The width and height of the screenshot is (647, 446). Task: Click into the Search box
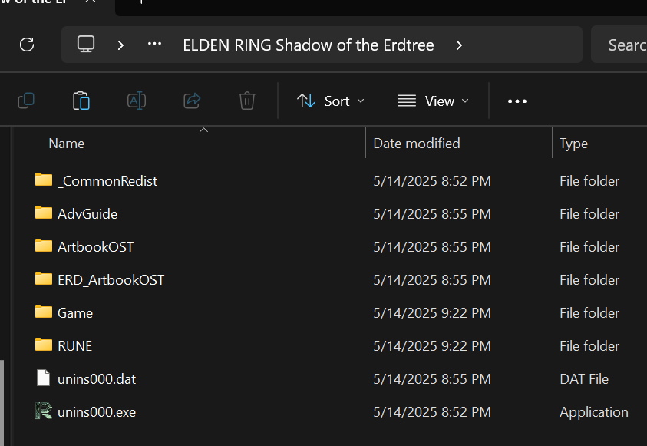click(x=619, y=45)
